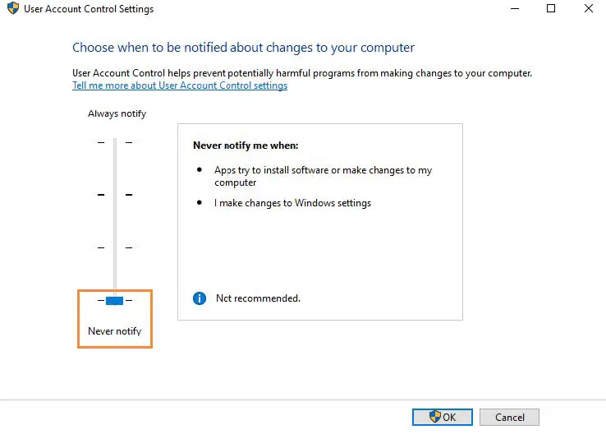Minimize the User Account Control Settings window
Screen dimensions: 606x448
(514, 9)
